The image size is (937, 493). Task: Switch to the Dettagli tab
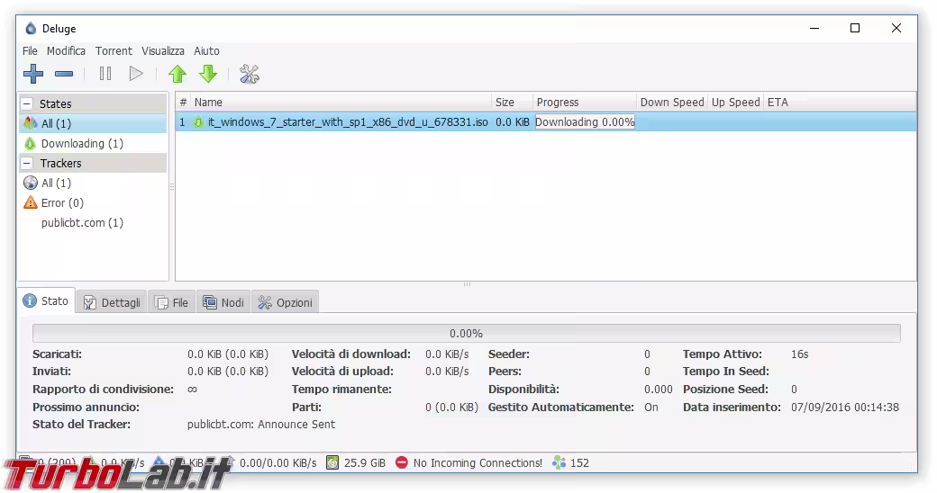click(x=112, y=302)
